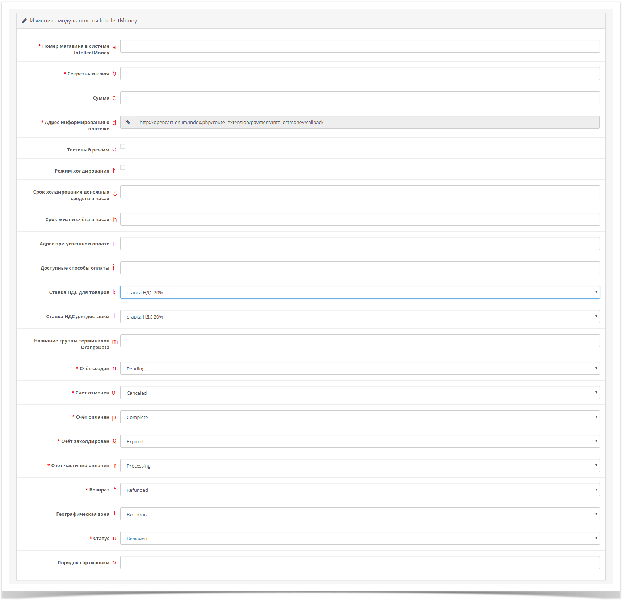Toggle the Режим холдирования checkbox
The height and width of the screenshot is (602, 625).
pos(123,167)
